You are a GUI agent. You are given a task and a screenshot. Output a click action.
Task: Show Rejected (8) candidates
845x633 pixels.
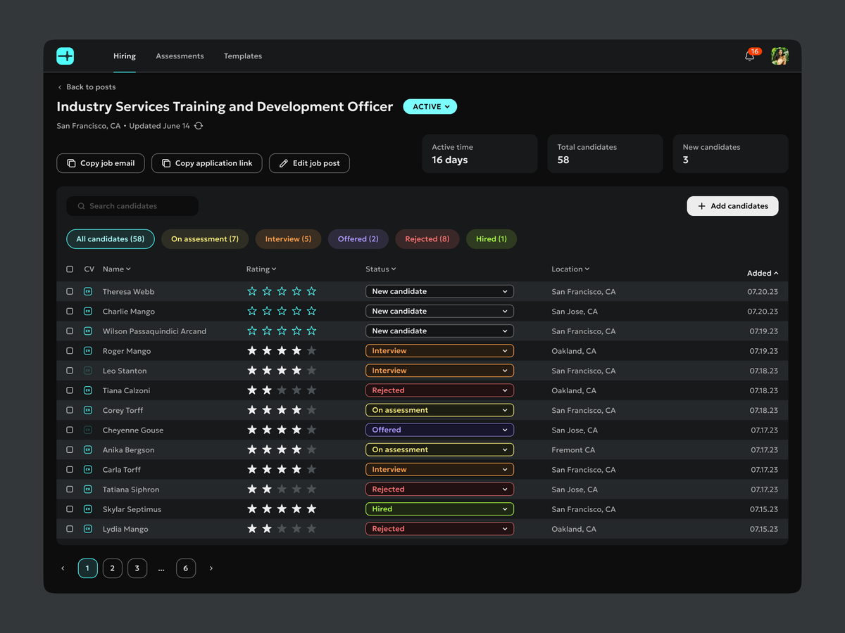[x=427, y=239]
